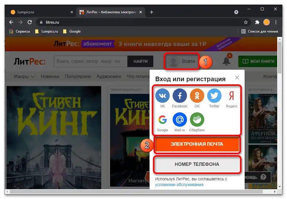Select the Сбербанк login icon
The width and height of the screenshot is (287, 199).
tap(197, 120)
